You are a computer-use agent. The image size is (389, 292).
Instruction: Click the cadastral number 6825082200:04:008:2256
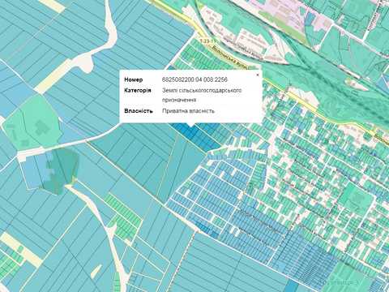tap(194, 79)
